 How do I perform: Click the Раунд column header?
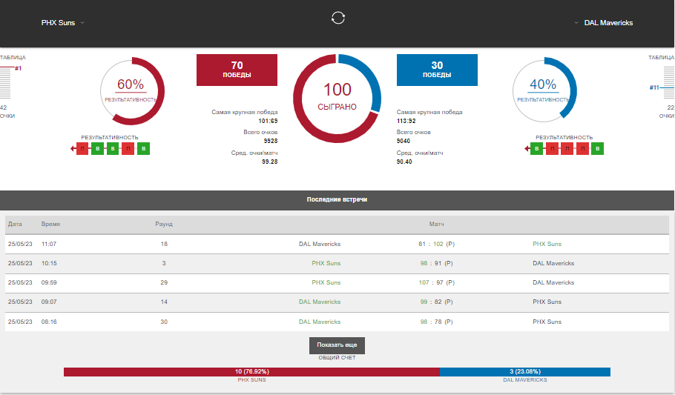tap(163, 223)
